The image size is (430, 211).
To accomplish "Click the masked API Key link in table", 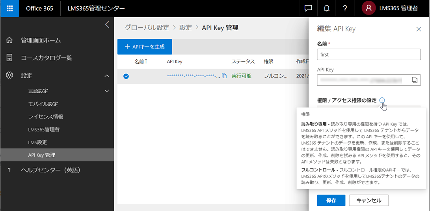I will click(x=194, y=76).
